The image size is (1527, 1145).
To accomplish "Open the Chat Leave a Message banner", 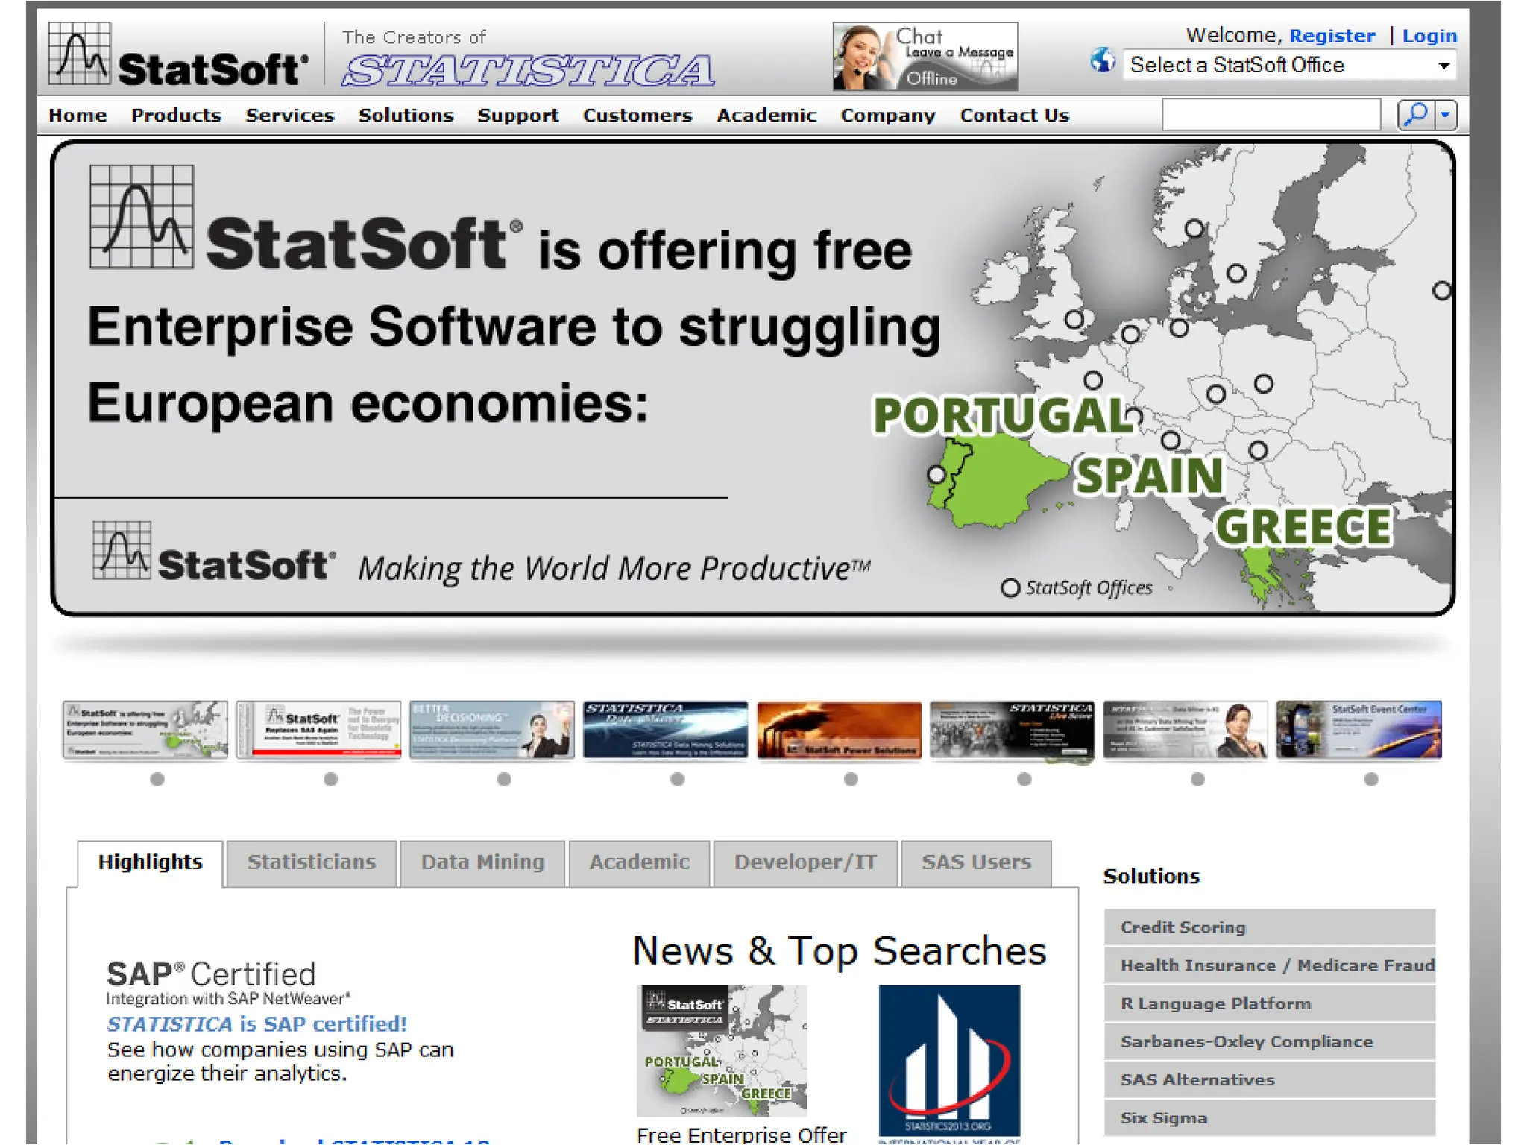I will 925,57.
